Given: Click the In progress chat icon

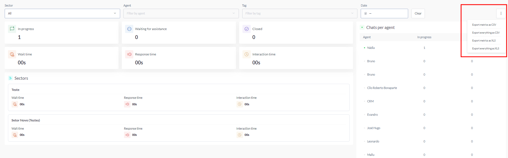Looking at the screenshot, I should tap(12, 29).
